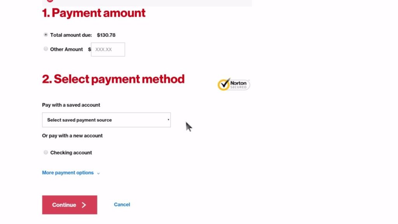Choose the Checking account radio option
The image size is (398, 224).
pyautogui.click(x=46, y=152)
